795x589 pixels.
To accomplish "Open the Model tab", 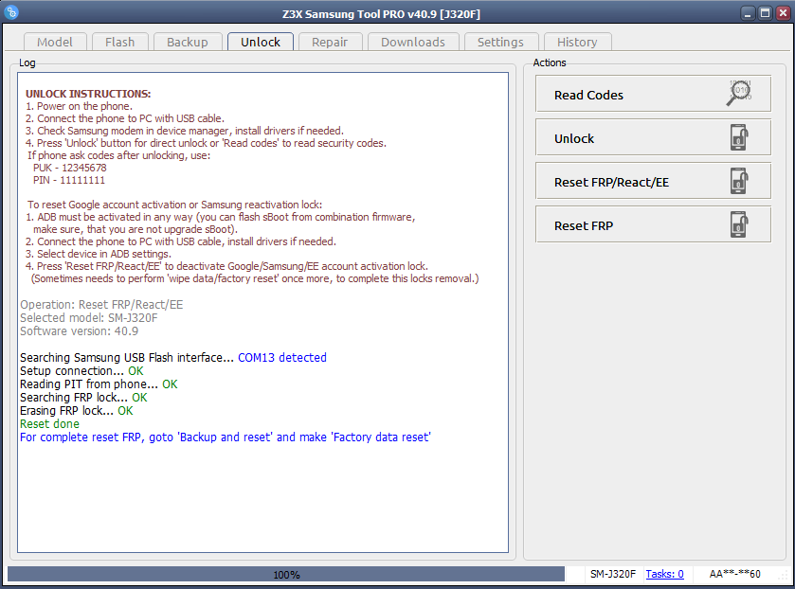I will pos(55,42).
